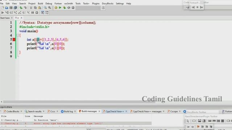Viewport: 232px width, 130px height.
Task: Open the Debug menu
Action: click(x=49, y=4)
